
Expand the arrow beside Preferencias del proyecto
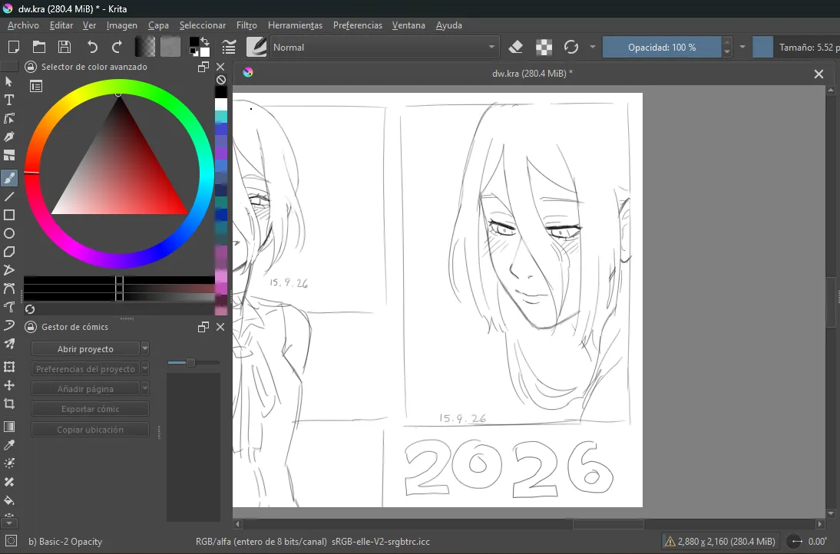pyautogui.click(x=144, y=369)
